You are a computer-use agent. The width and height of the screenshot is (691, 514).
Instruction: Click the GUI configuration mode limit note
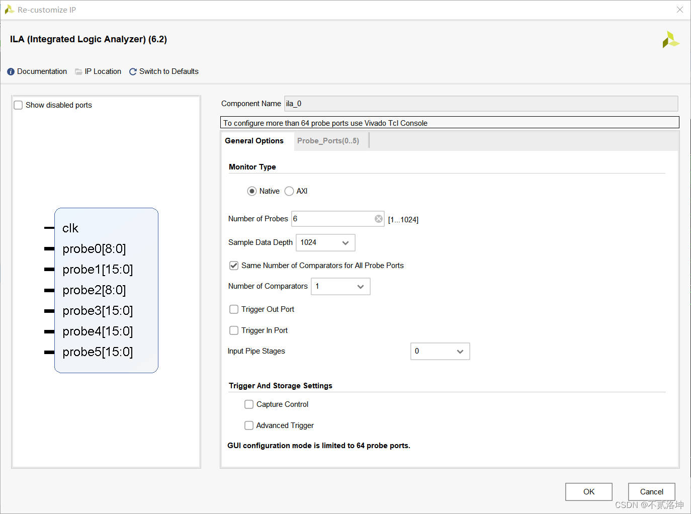click(319, 446)
